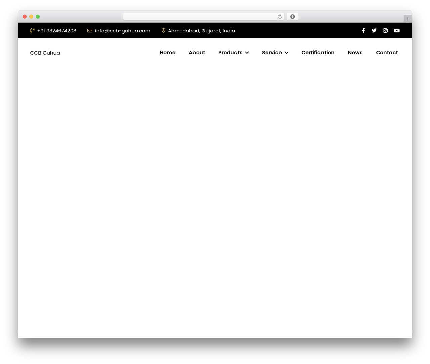Image resolution: width=430 pixels, height=364 pixels.
Task: Open the Contact menu item
Action: click(387, 53)
